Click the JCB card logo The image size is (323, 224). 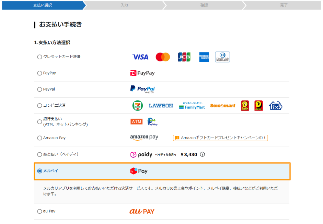pyautogui.click(x=184, y=57)
